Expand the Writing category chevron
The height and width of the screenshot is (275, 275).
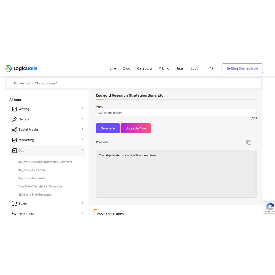click(x=82, y=108)
